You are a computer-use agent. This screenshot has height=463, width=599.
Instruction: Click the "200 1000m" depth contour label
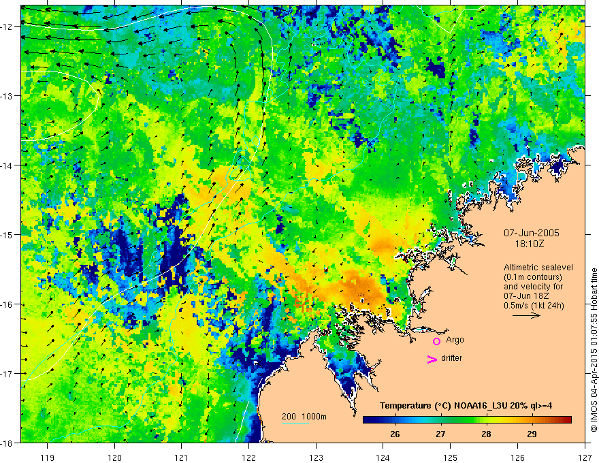(304, 417)
